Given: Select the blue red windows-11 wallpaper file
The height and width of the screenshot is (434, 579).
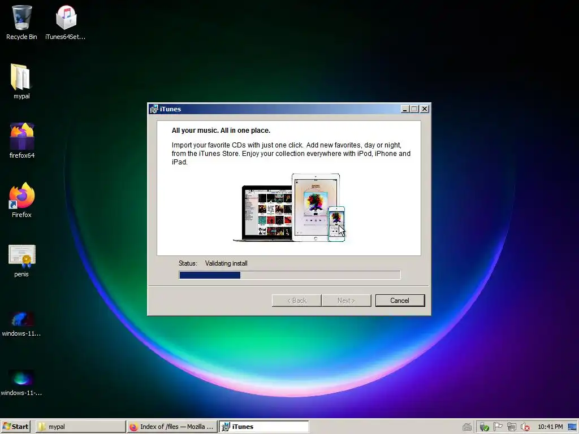Looking at the screenshot, I should tap(21, 324).
